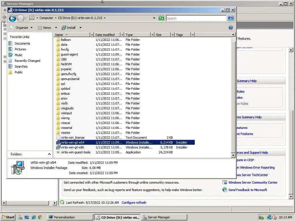
Task: Click file list scrollbar down arrow
Action: pos(233,155)
